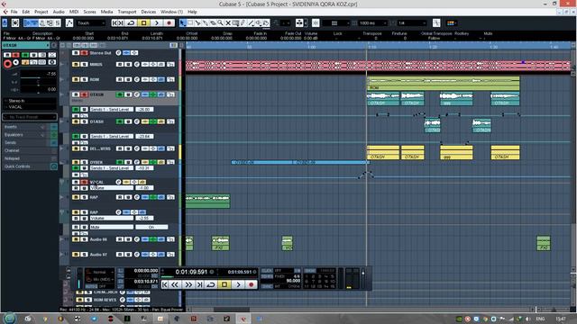577x324 pixels.
Task: Open the Stereo In input routing
Action: [30, 101]
